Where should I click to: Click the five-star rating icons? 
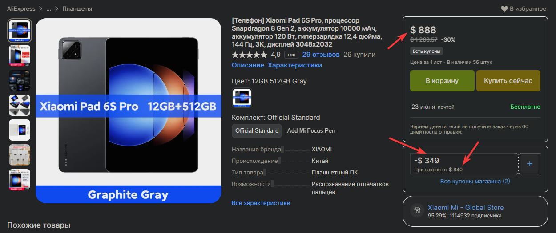tap(249, 55)
